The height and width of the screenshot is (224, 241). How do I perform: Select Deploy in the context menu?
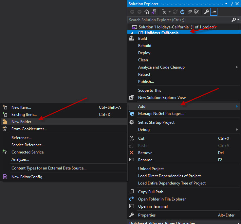(x=184, y=53)
